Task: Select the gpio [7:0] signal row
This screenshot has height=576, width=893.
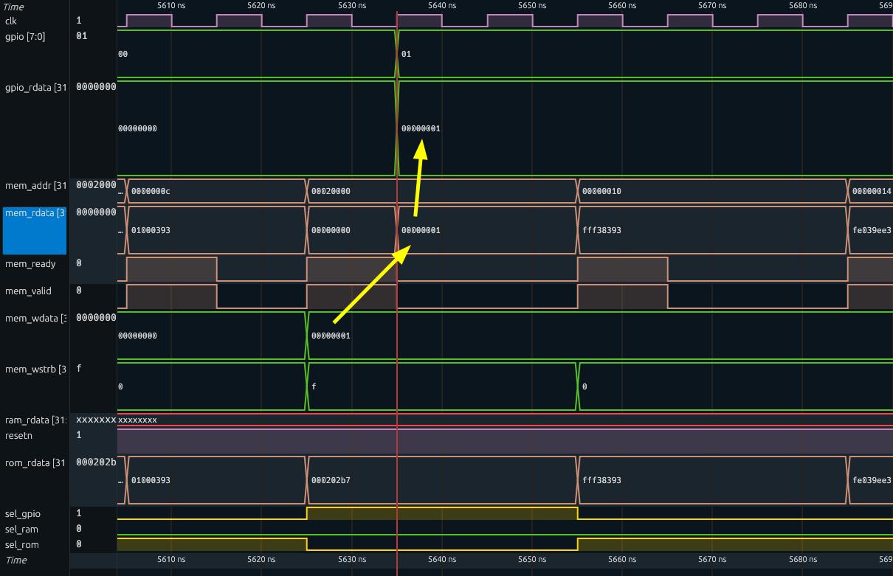Action: pyautogui.click(x=25, y=36)
